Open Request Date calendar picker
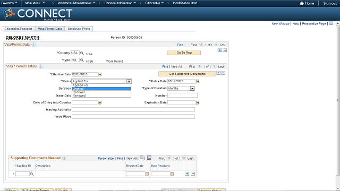This screenshot has height=191, width=340. click(147, 174)
